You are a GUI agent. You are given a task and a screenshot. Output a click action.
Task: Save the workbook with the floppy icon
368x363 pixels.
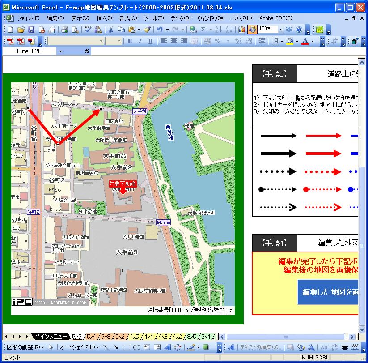click(31, 30)
